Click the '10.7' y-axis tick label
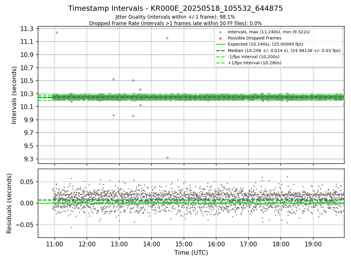351x263 pixels. (x=27, y=68)
